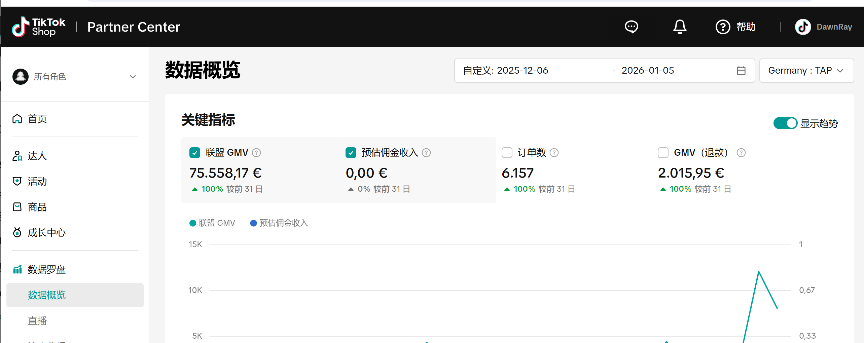
Task: Click the chart icon beside 数据罗盘
Action: (17, 269)
